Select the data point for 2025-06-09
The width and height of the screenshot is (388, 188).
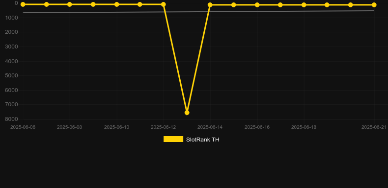tap(93, 4)
